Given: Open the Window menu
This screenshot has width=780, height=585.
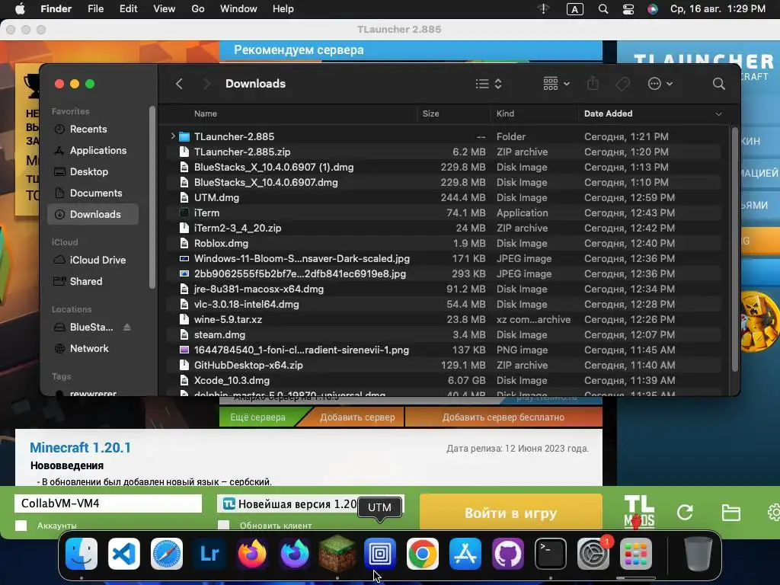Looking at the screenshot, I should point(238,9).
